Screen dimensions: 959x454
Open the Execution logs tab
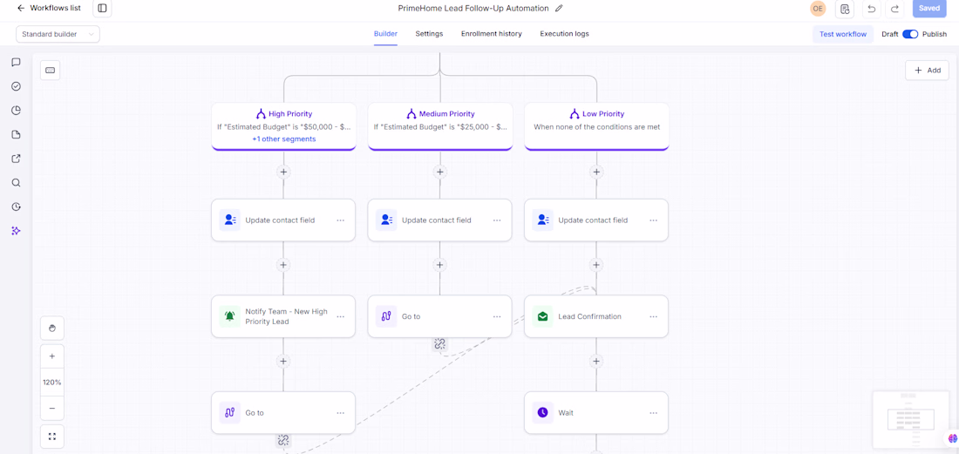pos(564,34)
